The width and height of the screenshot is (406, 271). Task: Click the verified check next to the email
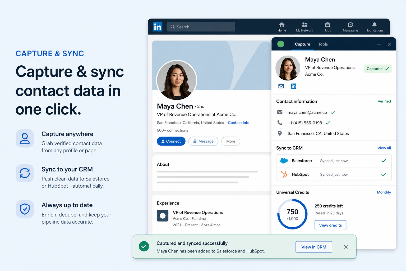tap(333, 112)
